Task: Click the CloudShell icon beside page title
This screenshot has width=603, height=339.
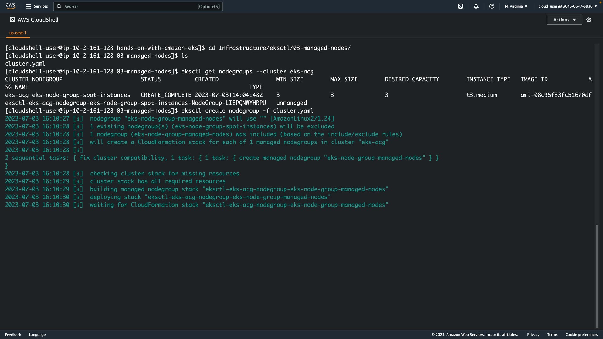Action: (13, 20)
